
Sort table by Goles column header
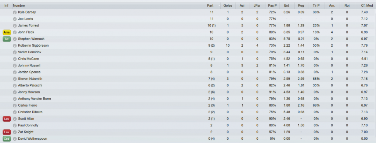tap(228, 6)
